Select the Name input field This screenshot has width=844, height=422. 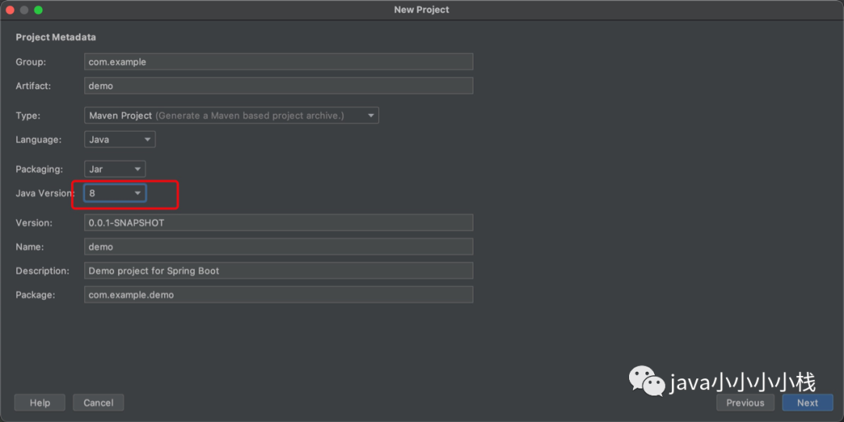279,246
